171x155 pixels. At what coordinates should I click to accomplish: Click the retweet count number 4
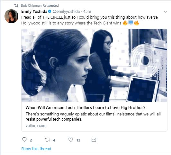[x=54, y=140]
